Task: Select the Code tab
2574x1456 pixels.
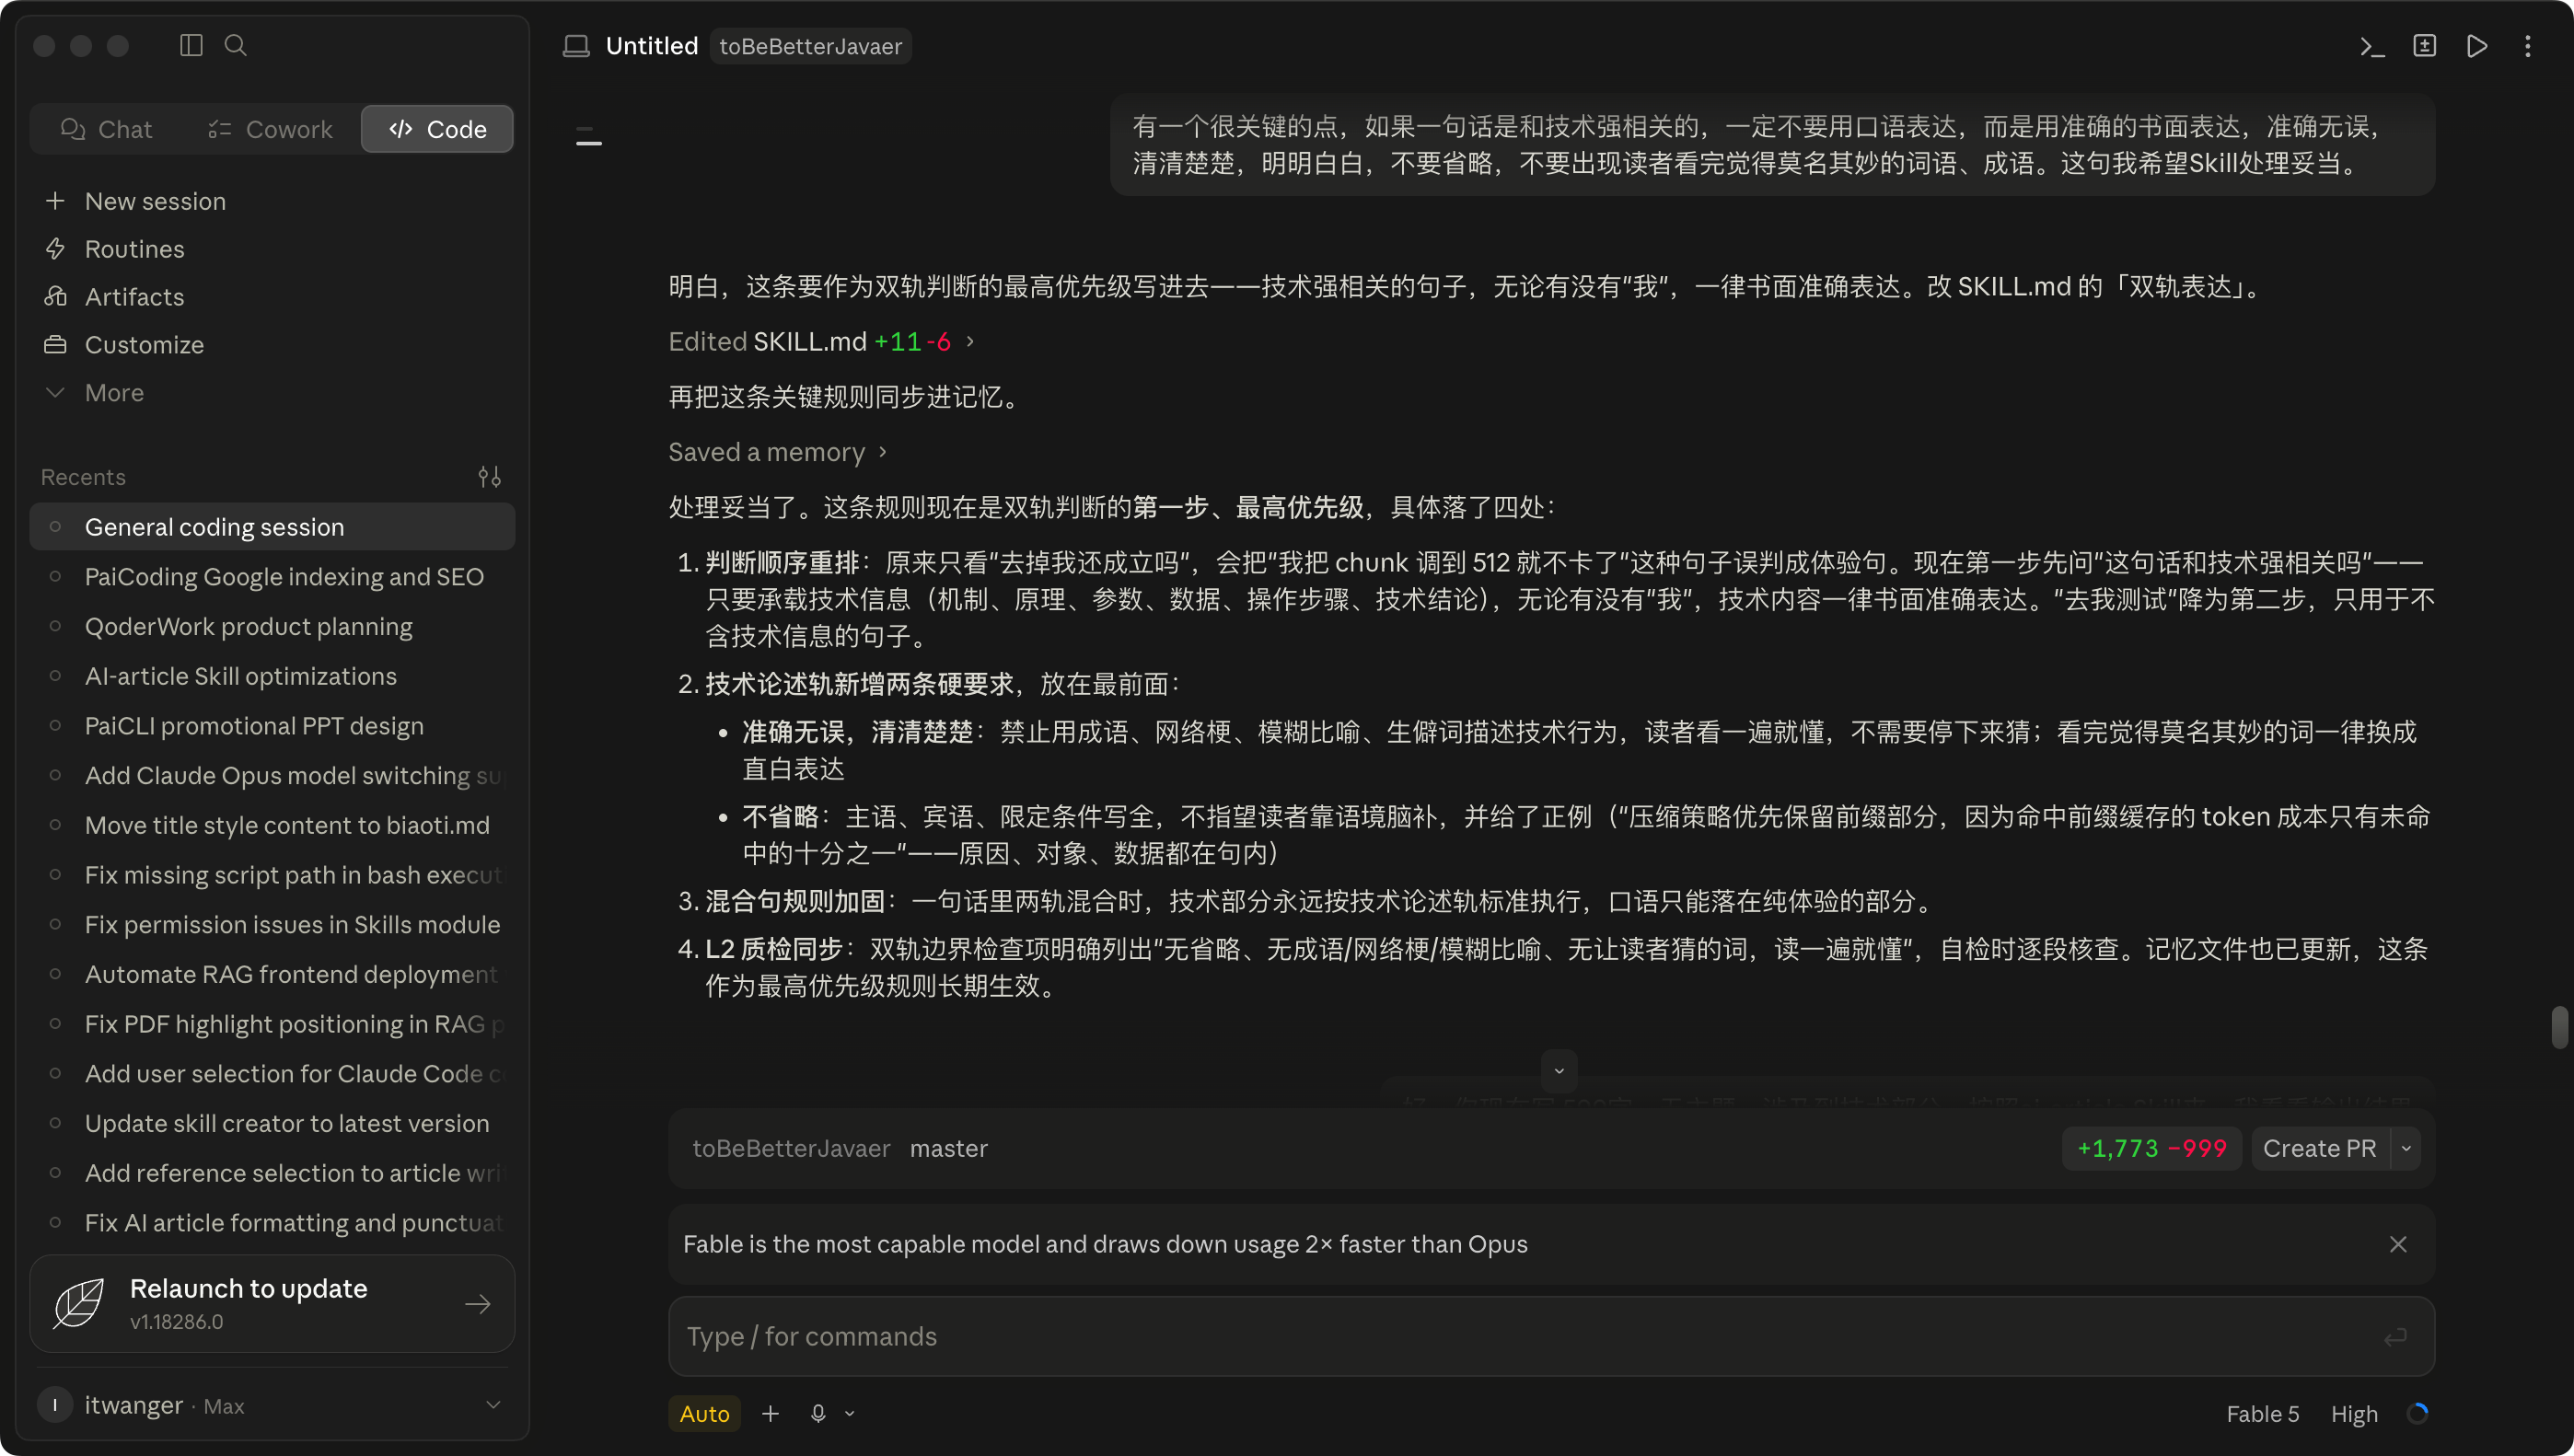Action: (x=438, y=129)
